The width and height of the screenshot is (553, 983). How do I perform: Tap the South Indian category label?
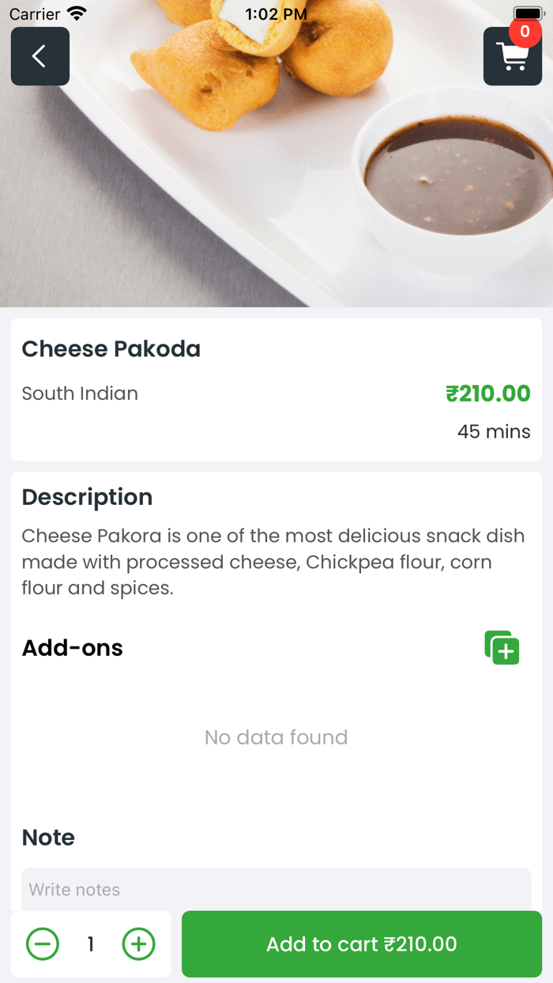80,394
